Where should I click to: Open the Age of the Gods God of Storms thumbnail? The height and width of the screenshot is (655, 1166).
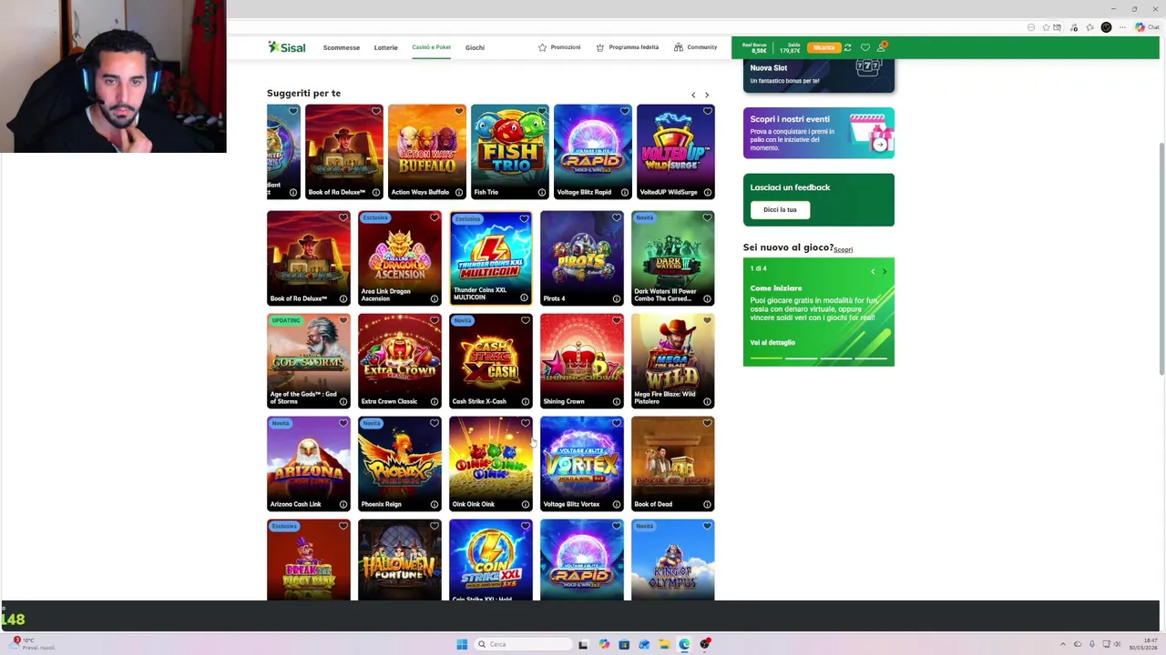coord(309,361)
